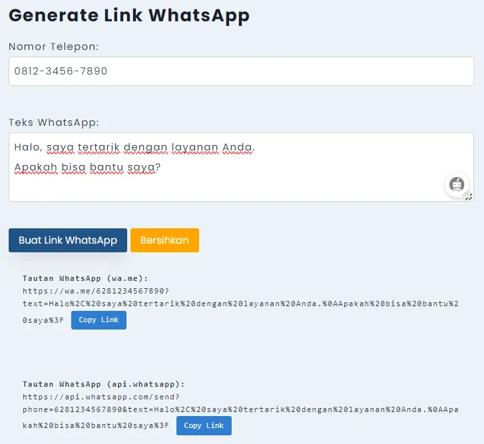Click the Nomor Telepon input field
This screenshot has height=444, width=484.
click(241, 71)
